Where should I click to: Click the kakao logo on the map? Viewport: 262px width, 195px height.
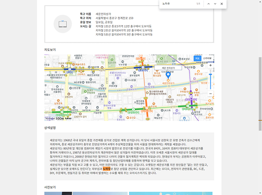tap(68, 118)
